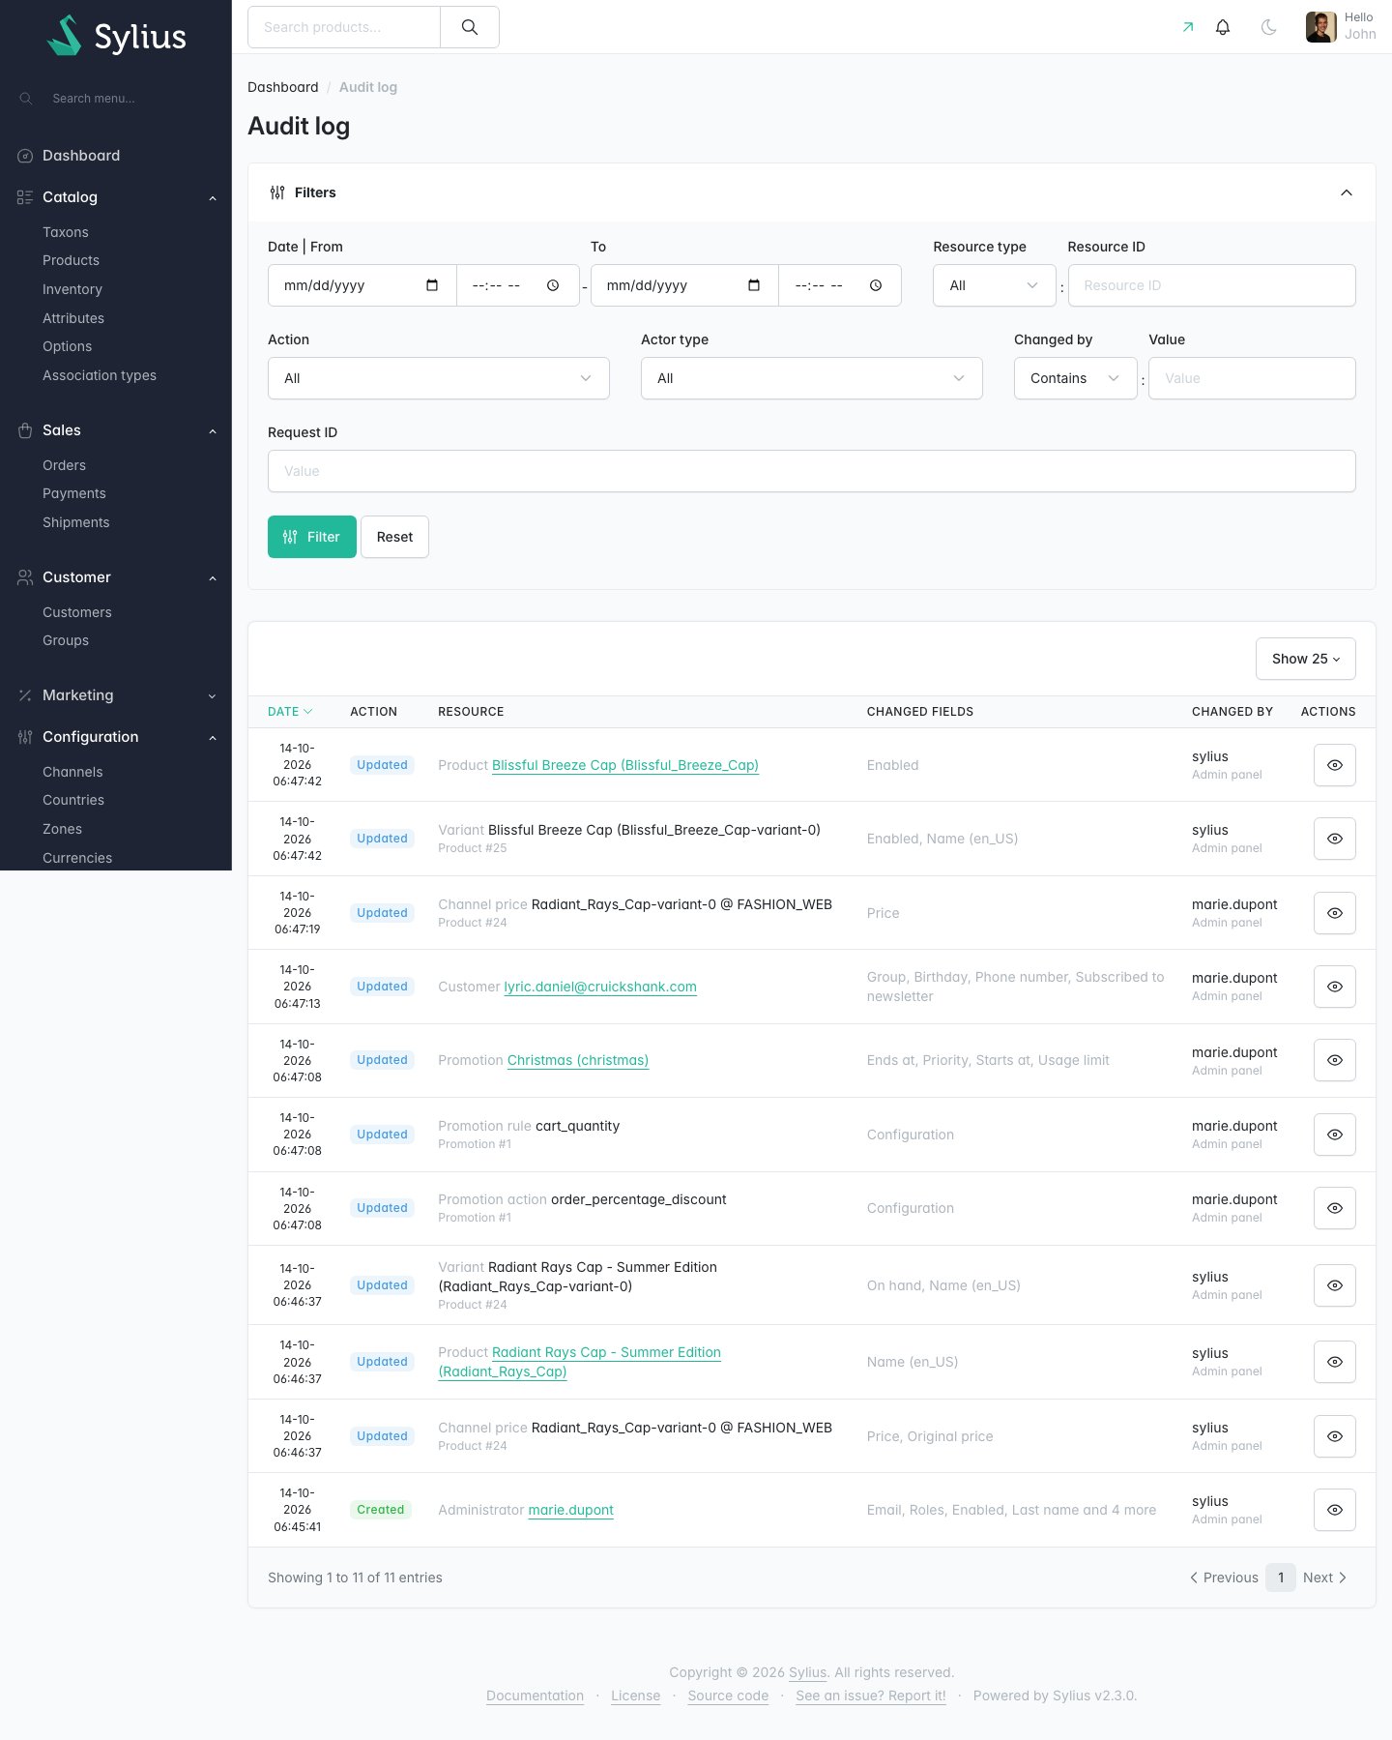View details of the cart_quantity promotion rule entry
The width and height of the screenshot is (1392, 1740).
[x=1334, y=1135]
